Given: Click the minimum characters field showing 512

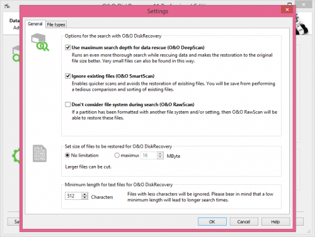Looking at the screenshot, I should pos(73,196).
